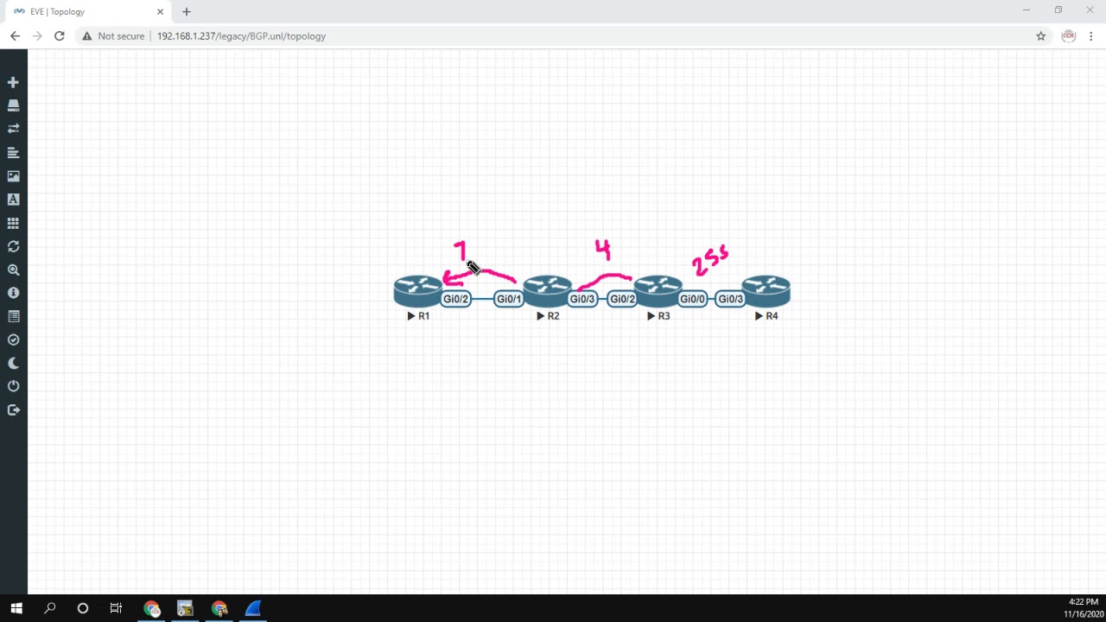Image resolution: width=1106 pixels, height=622 pixels.
Task: Open the Lab details sidebar icon
Action: [13, 316]
